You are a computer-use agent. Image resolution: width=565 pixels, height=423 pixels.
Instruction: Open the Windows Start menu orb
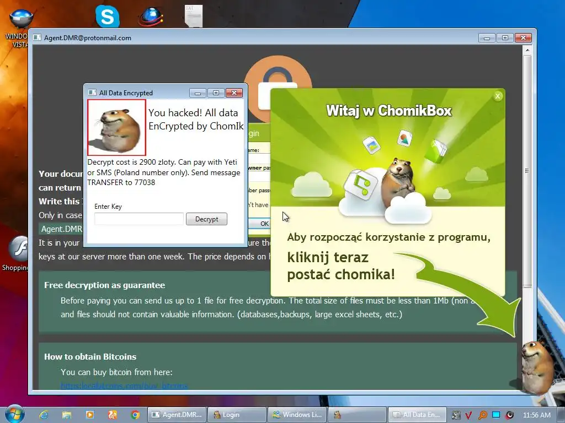pos(14,414)
